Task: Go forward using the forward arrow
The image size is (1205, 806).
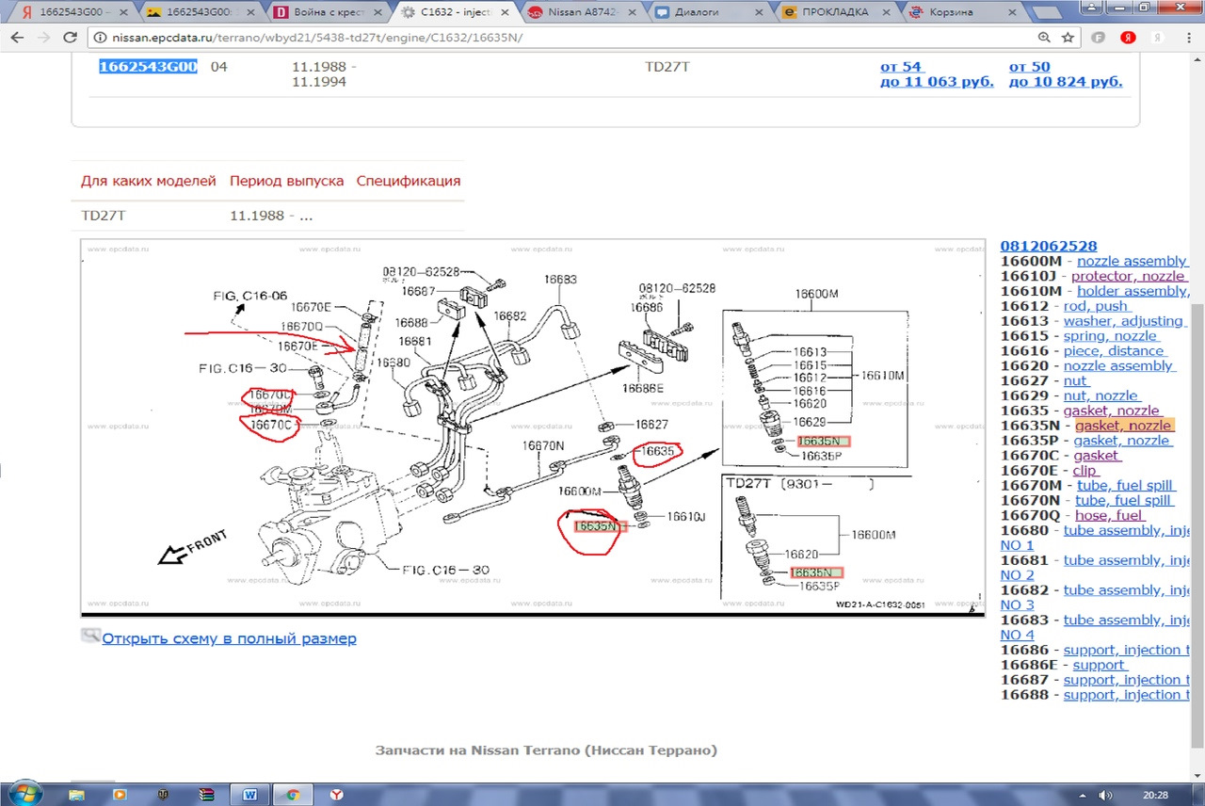Action: click(43, 38)
